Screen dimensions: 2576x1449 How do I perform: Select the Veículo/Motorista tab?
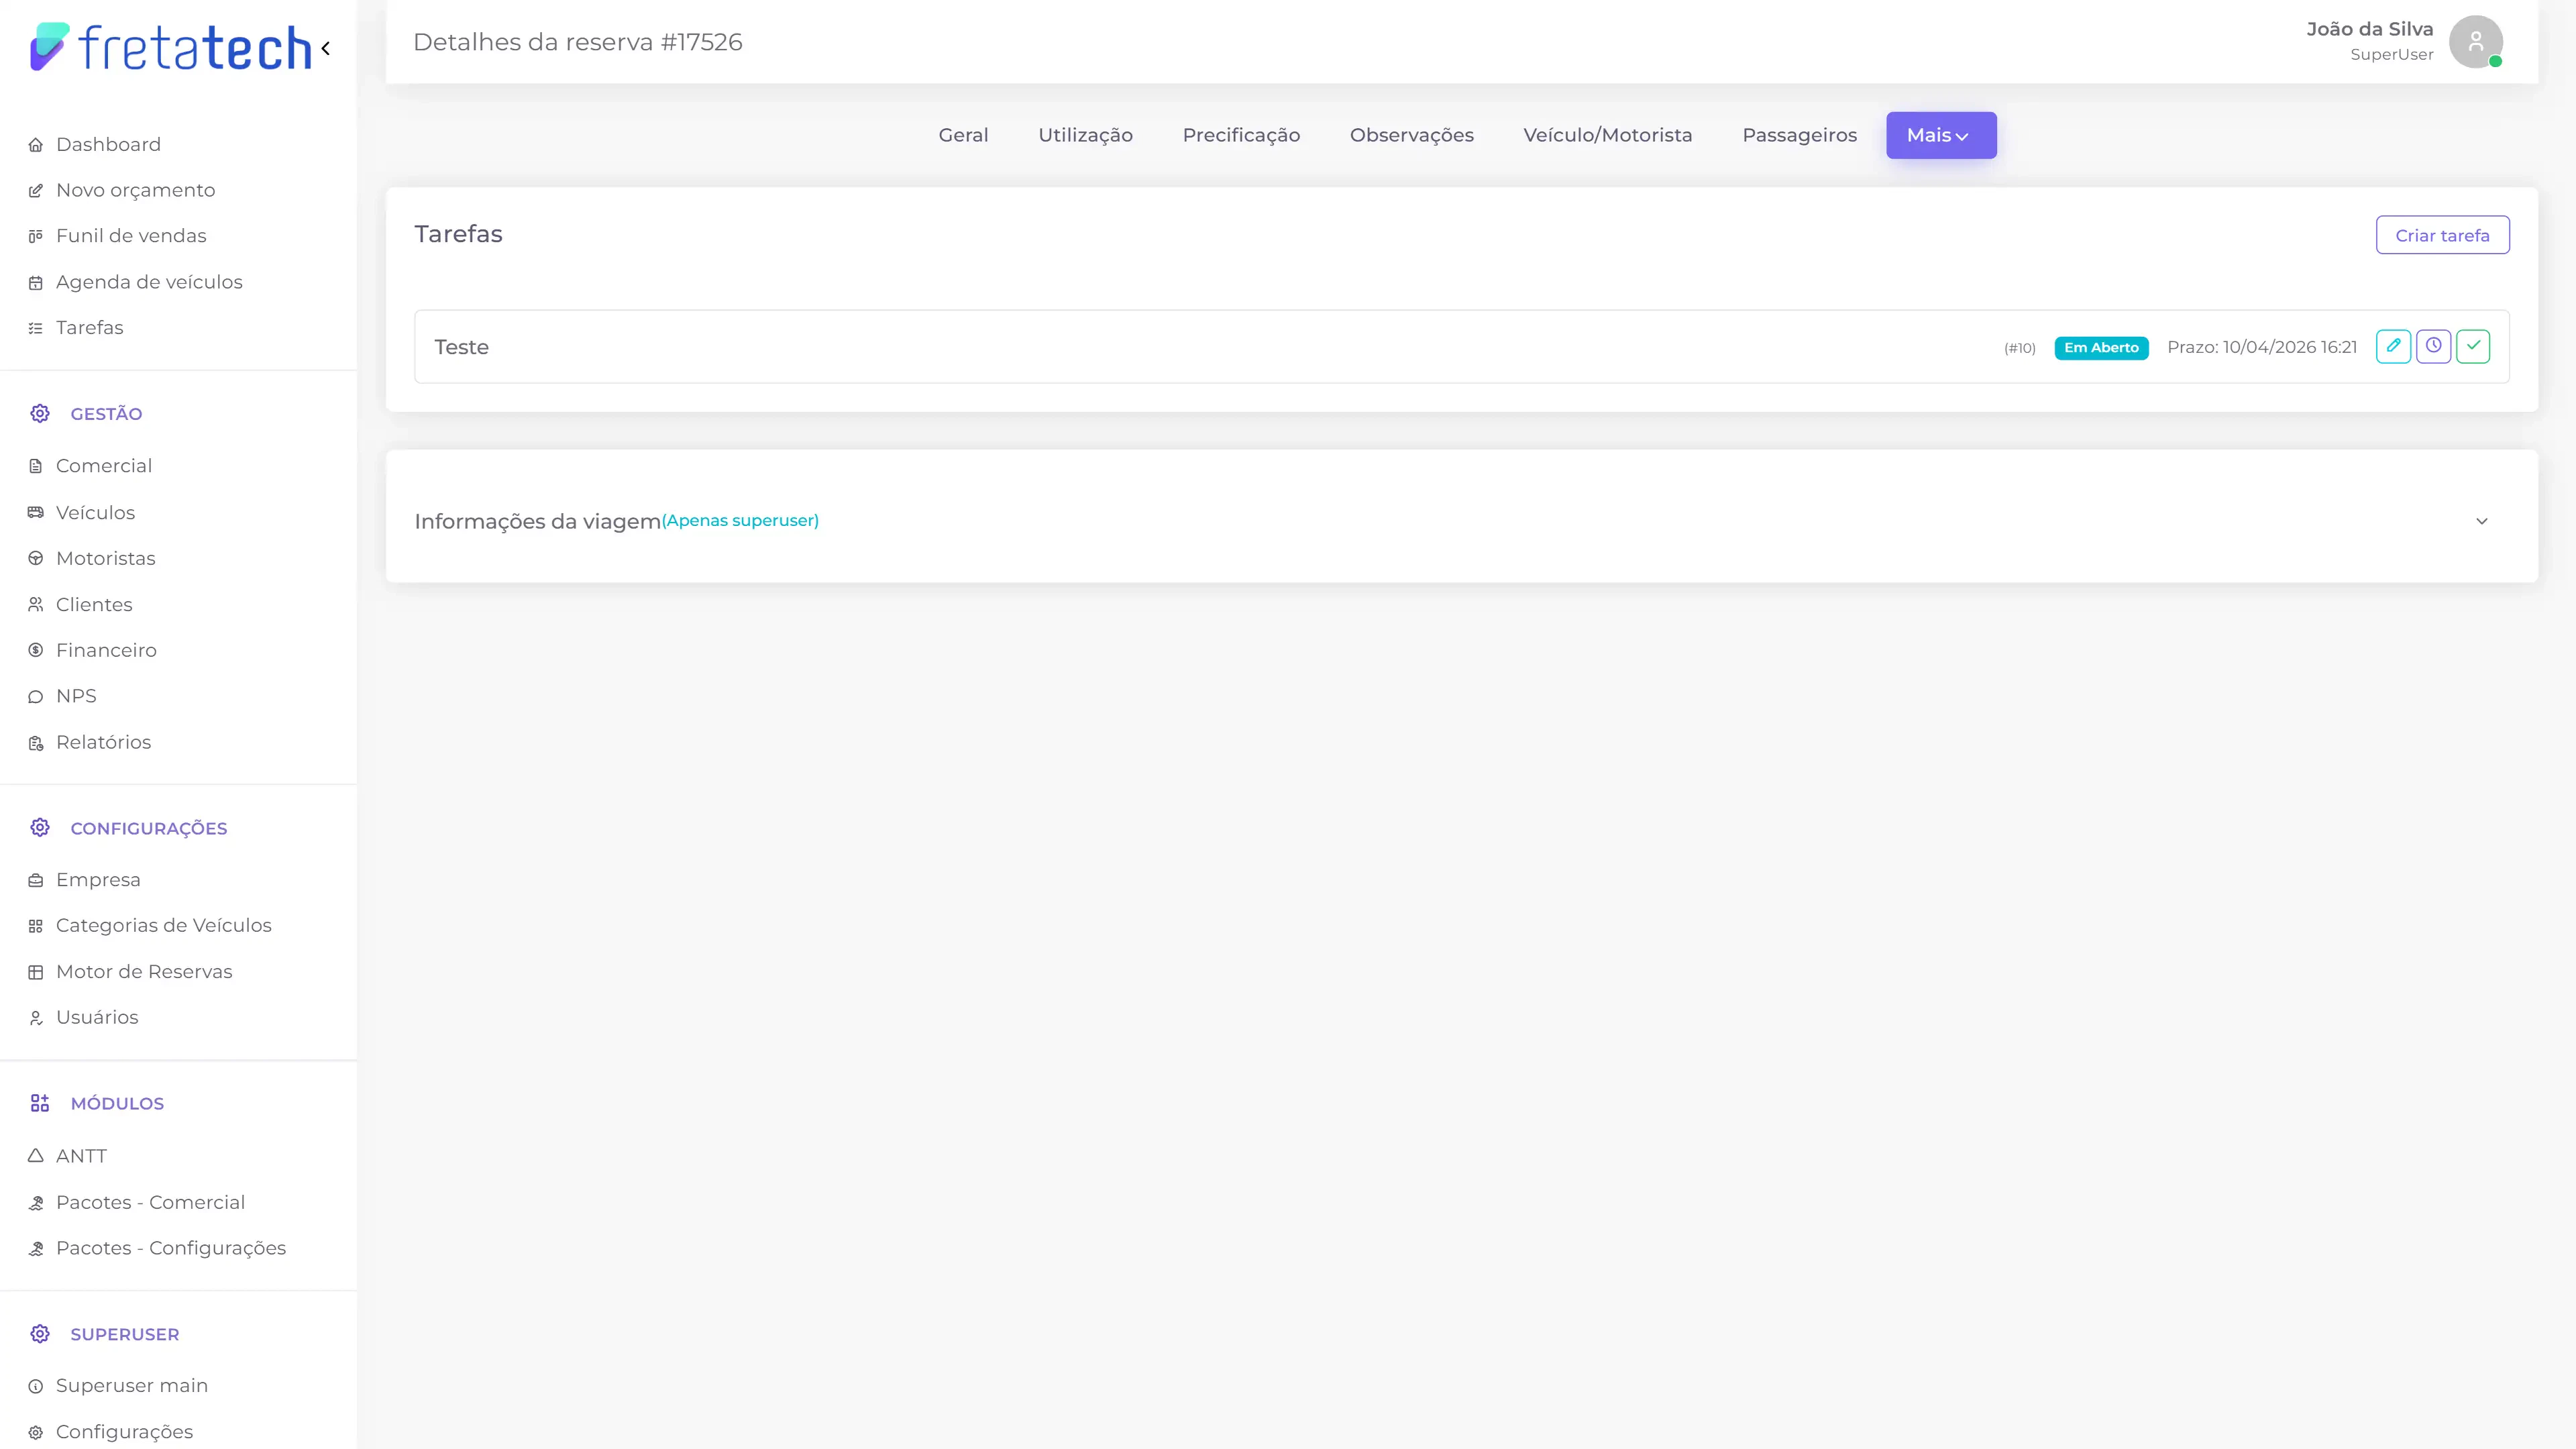pos(1607,135)
